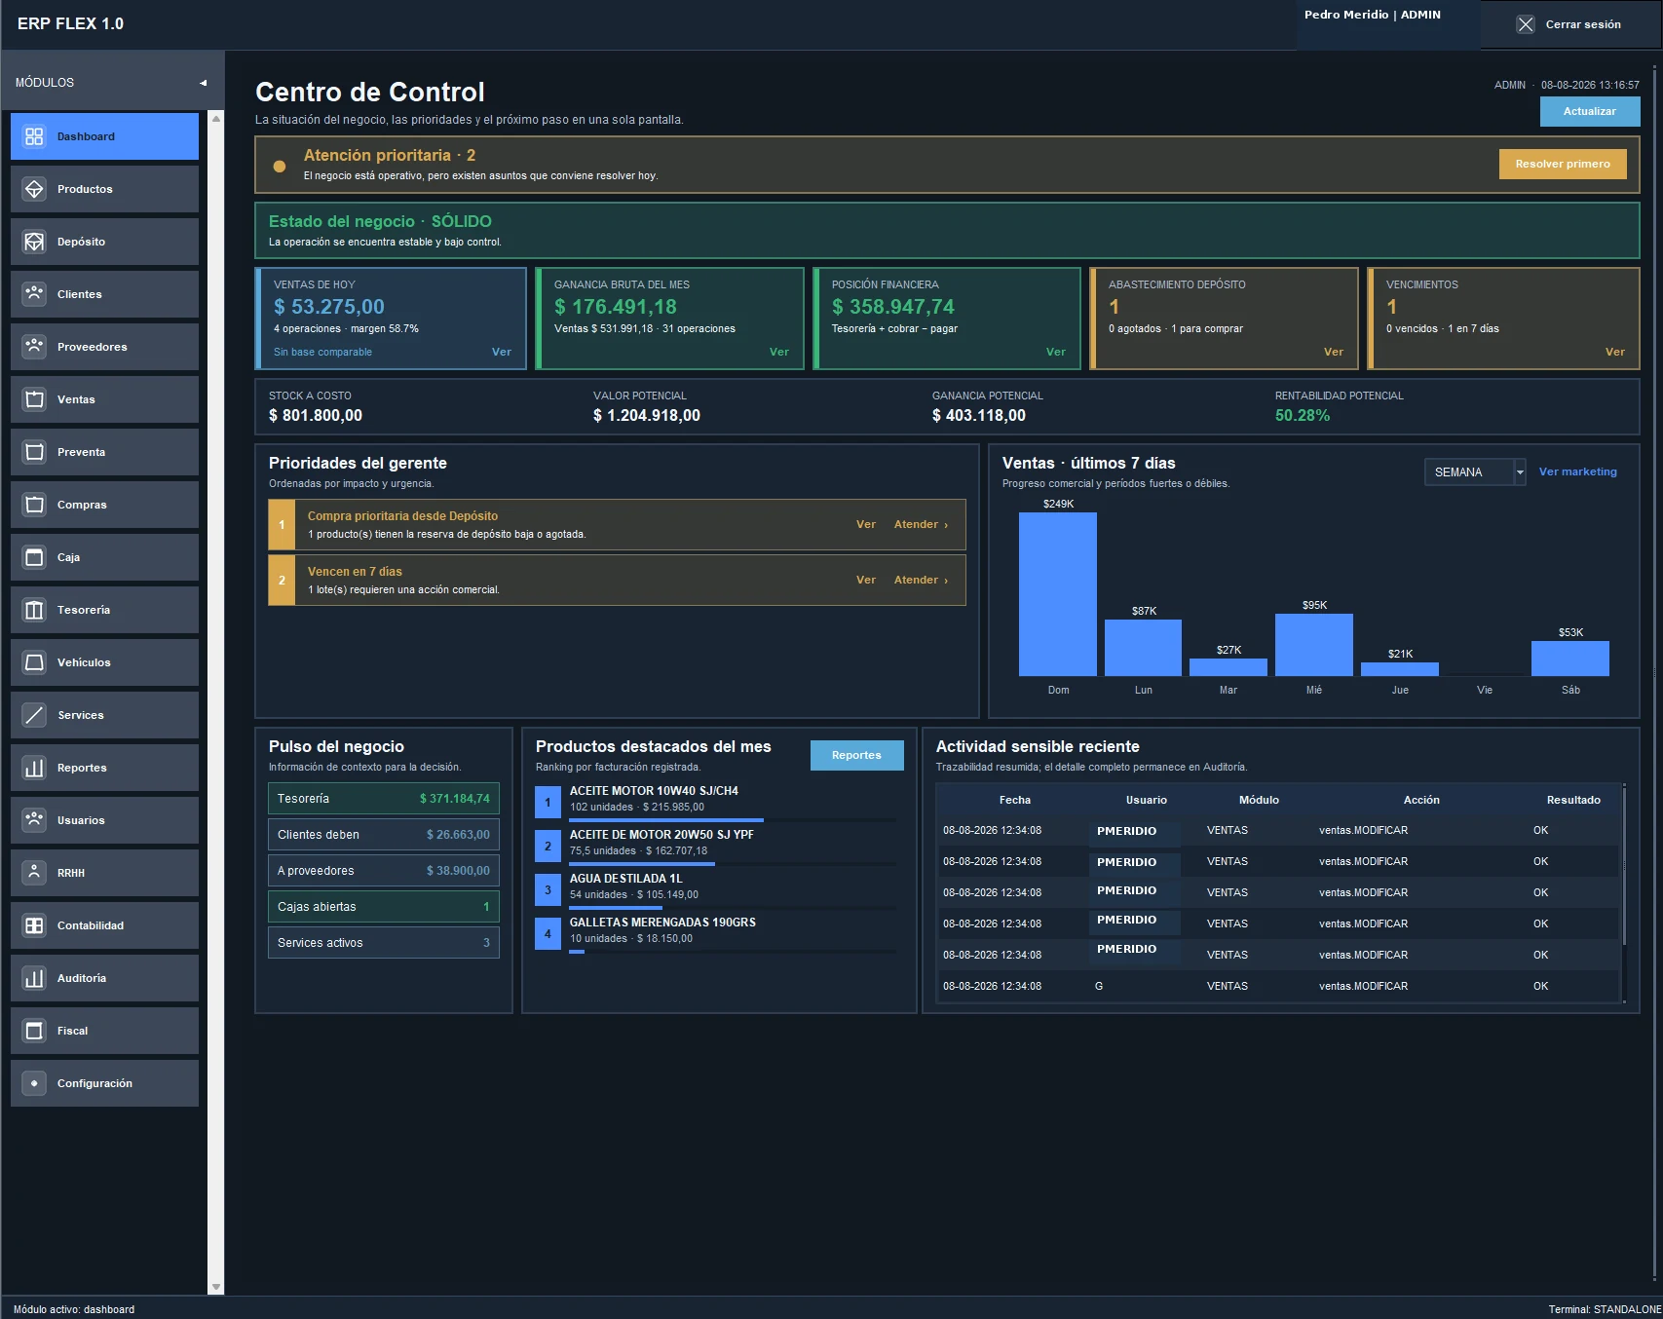The width and height of the screenshot is (1663, 1319).
Task: Click the Cerrar sesión X icon
Action: (1526, 24)
